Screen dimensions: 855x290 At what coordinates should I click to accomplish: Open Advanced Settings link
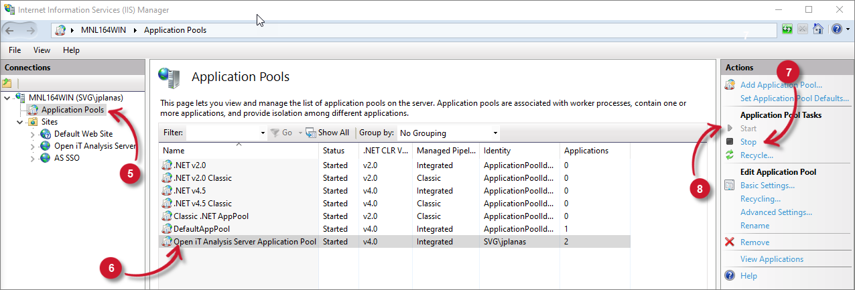pyautogui.click(x=776, y=212)
